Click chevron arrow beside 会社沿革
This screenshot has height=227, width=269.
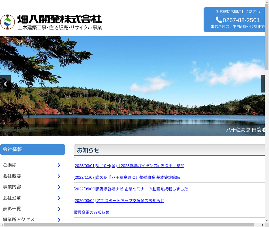(x=59, y=198)
